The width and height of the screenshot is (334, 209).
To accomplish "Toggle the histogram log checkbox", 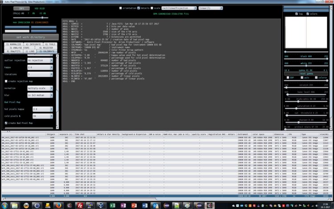I will coord(297,14).
